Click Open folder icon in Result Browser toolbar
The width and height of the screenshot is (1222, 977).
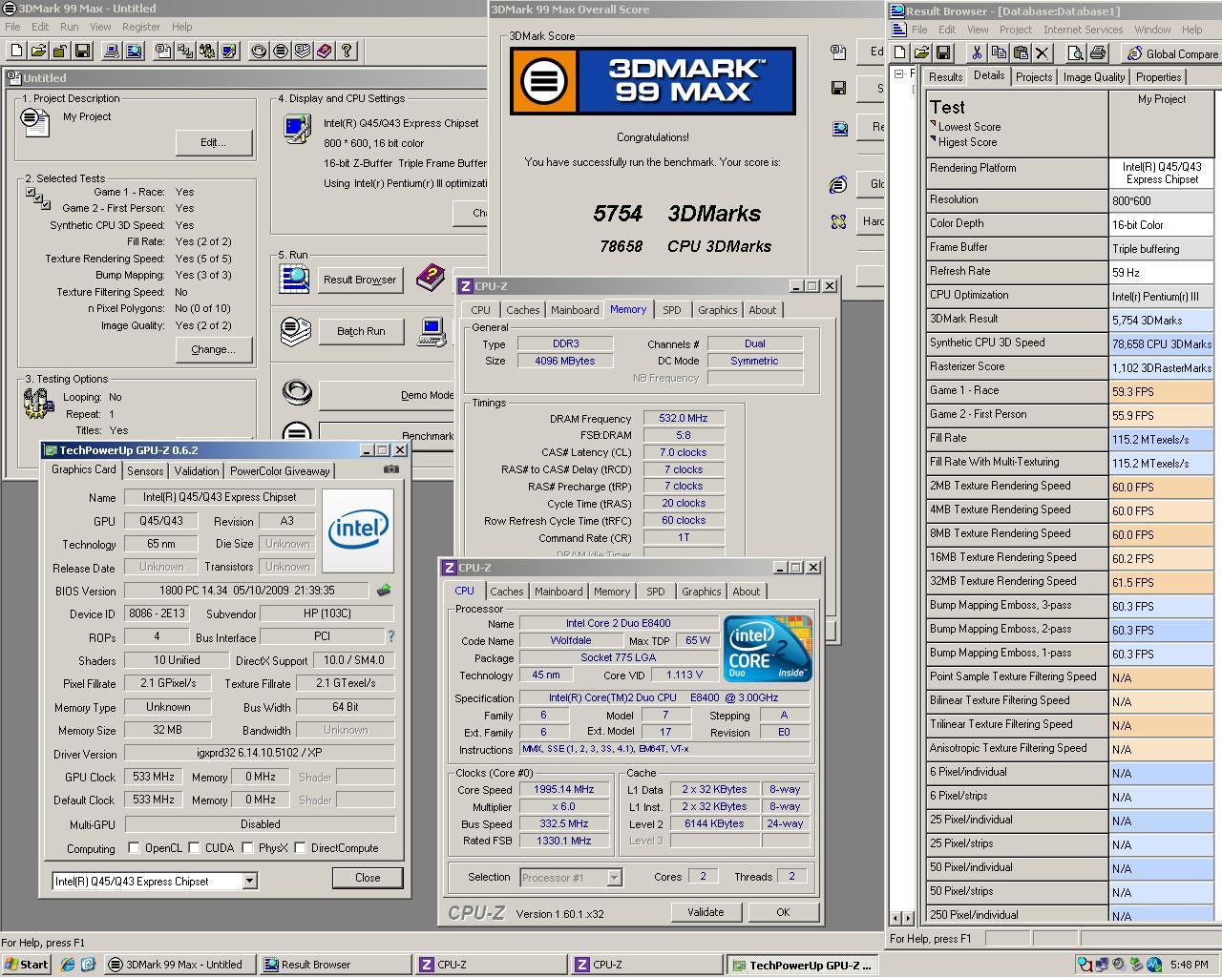(921, 53)
